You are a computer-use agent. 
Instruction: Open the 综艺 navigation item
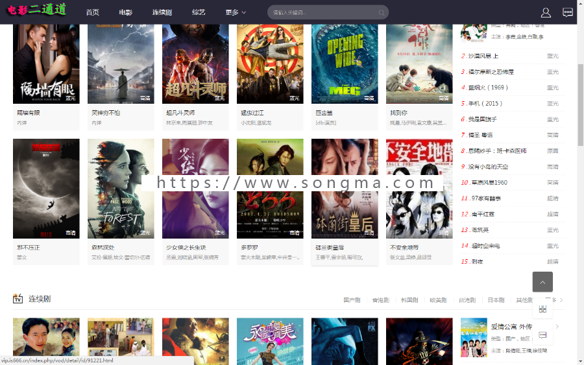(x=199, y=12)
